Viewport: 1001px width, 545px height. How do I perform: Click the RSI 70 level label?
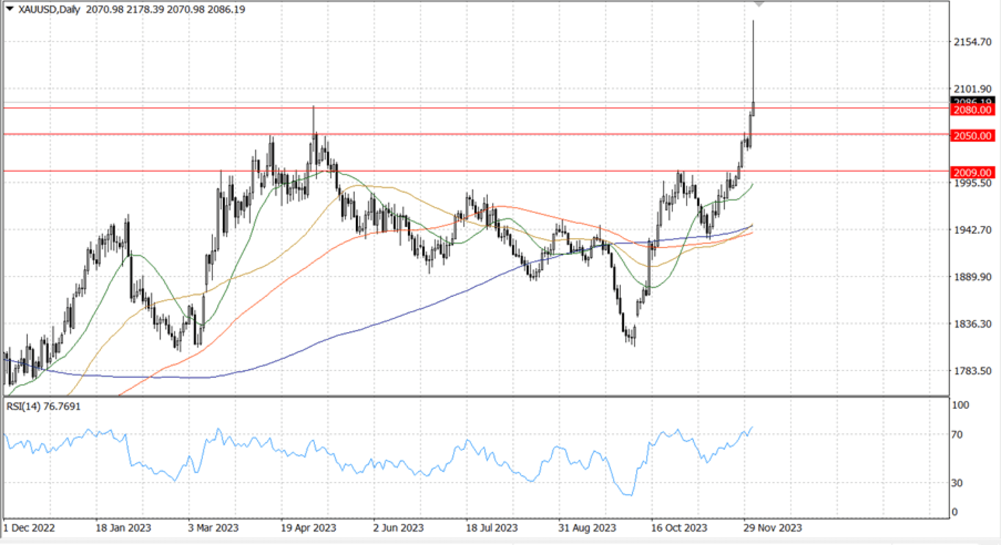click(957, 435)
